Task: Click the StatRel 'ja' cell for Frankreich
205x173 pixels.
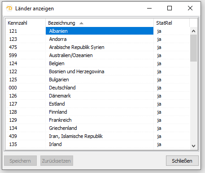Action: [159, 120]
